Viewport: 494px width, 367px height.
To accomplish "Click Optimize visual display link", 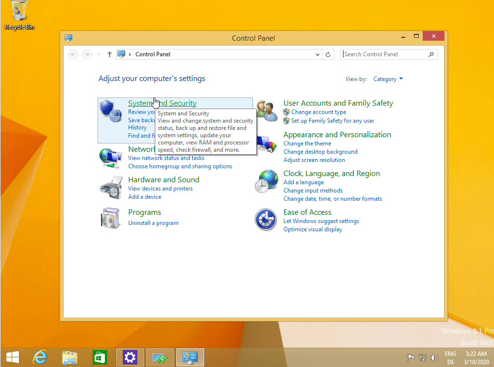I will point(313,229).
